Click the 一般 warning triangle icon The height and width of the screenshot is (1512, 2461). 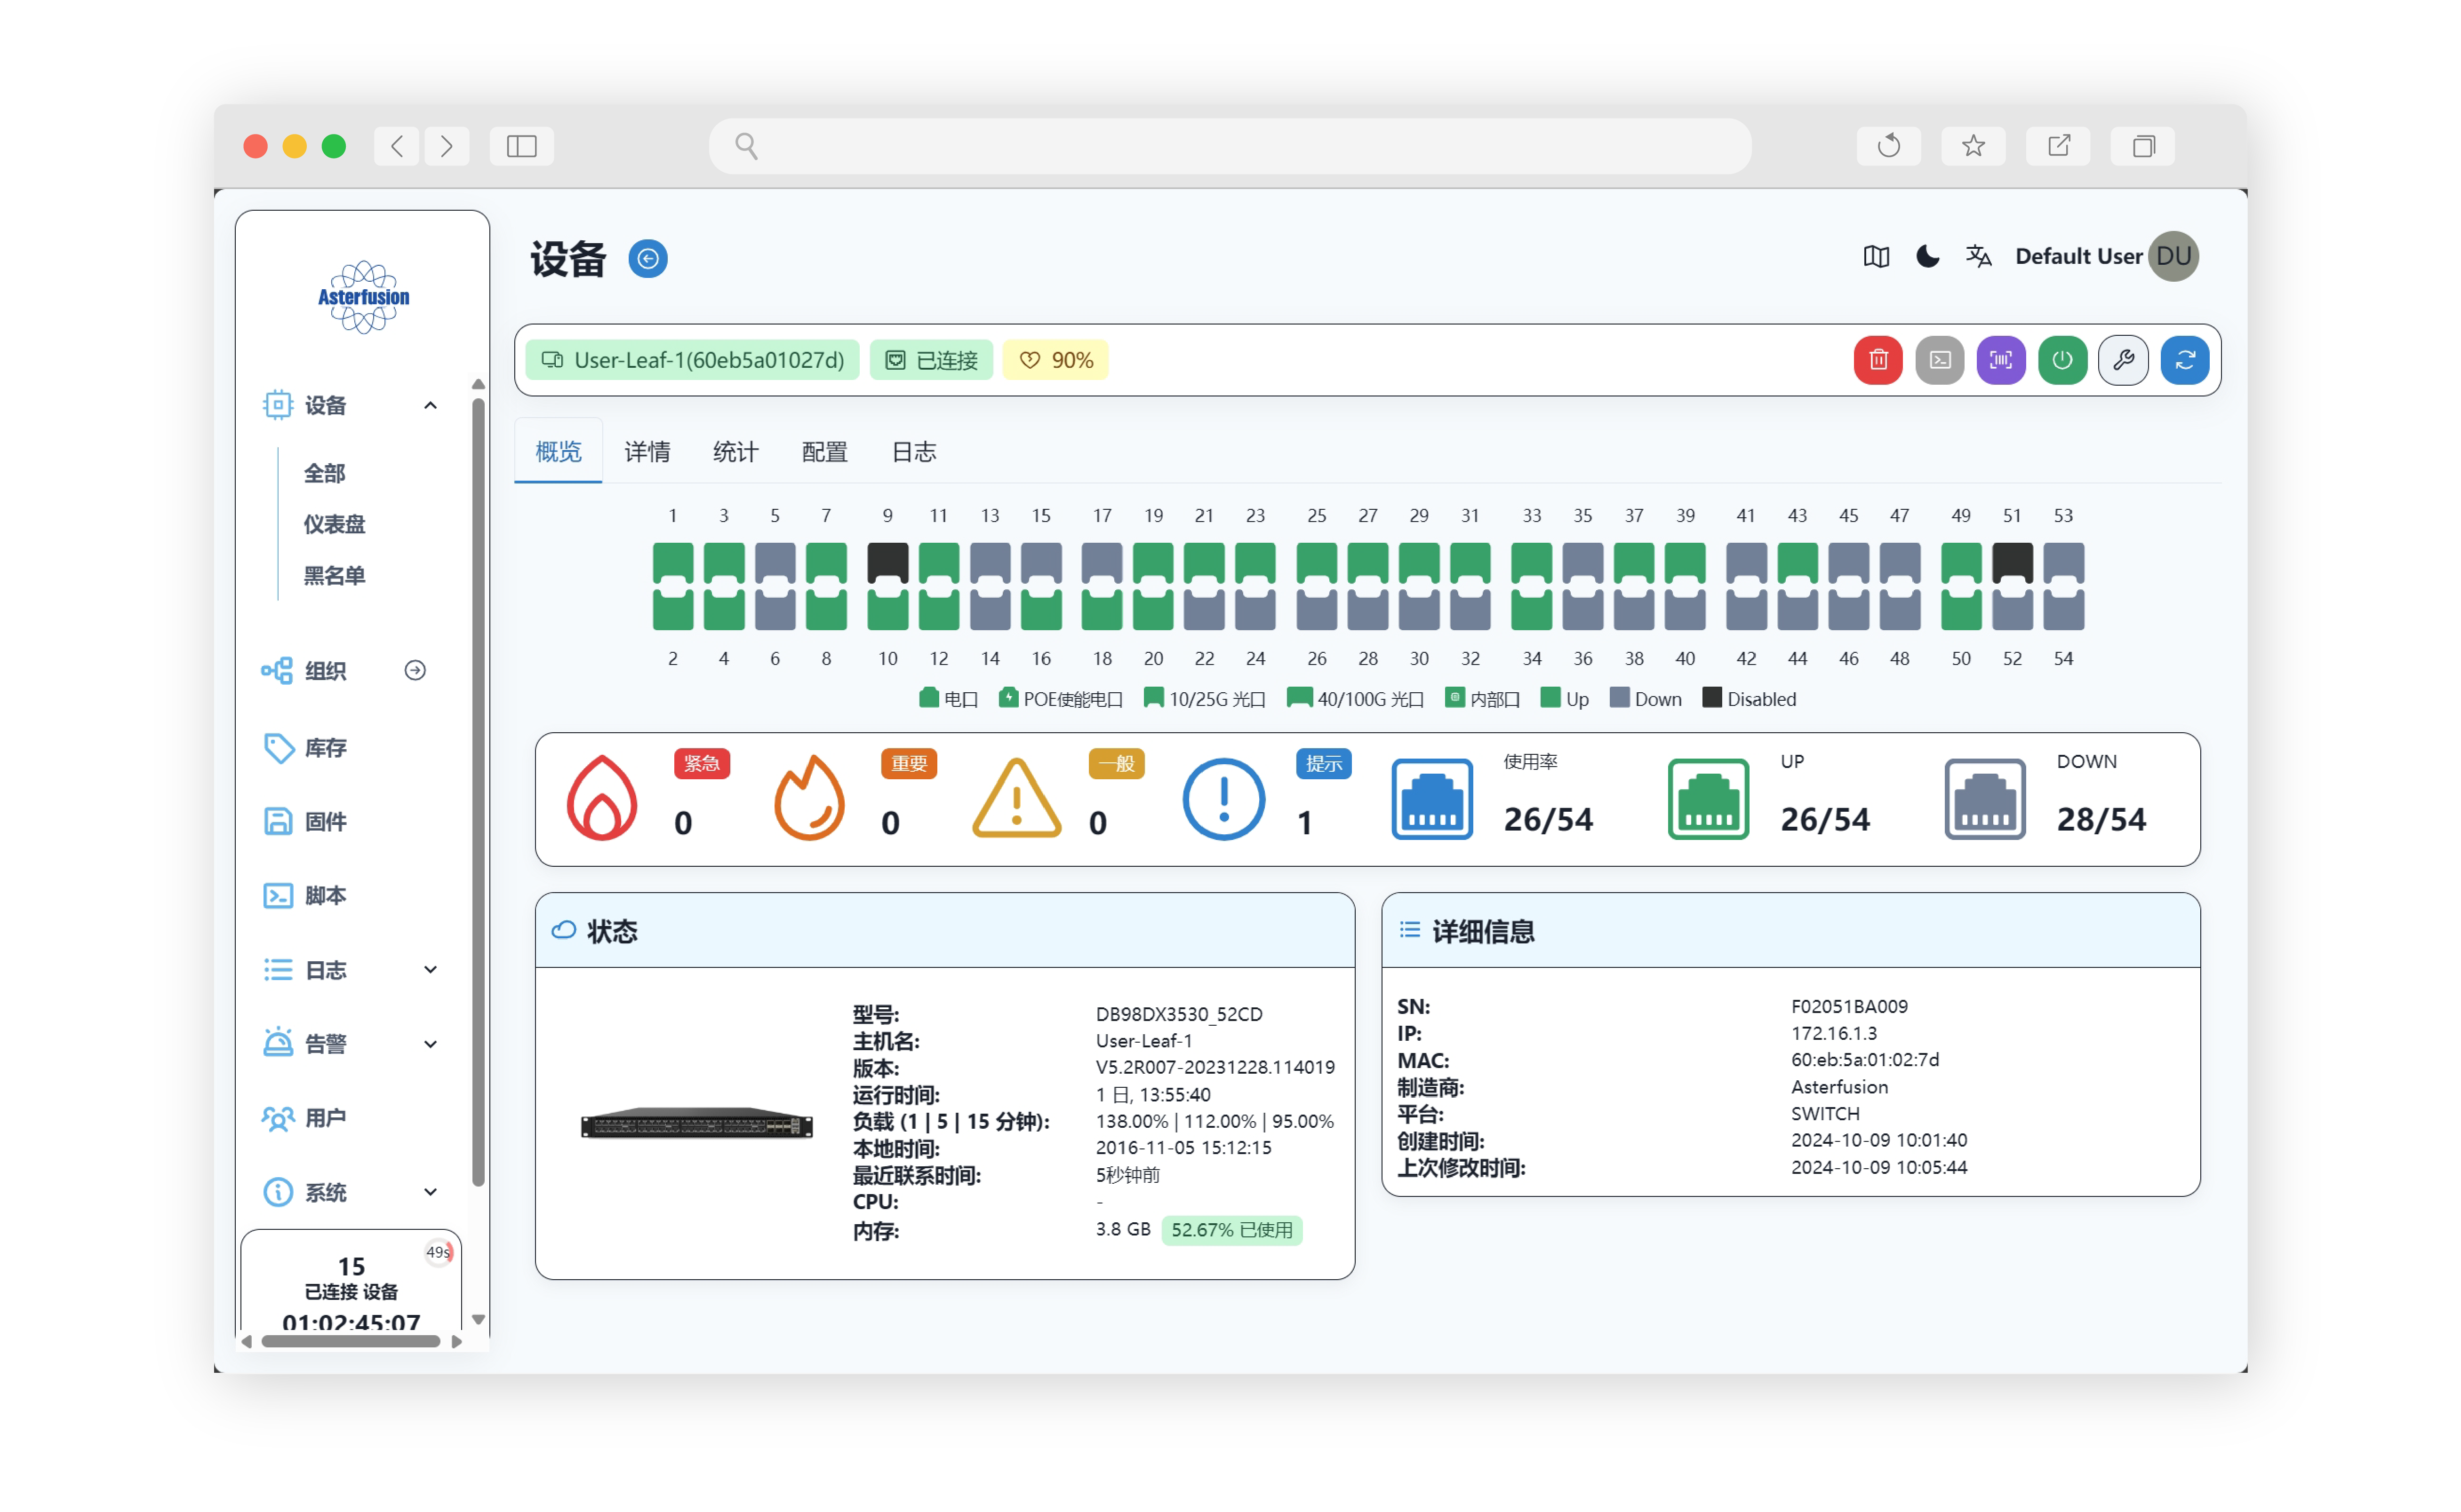[x=1016, y=798]
